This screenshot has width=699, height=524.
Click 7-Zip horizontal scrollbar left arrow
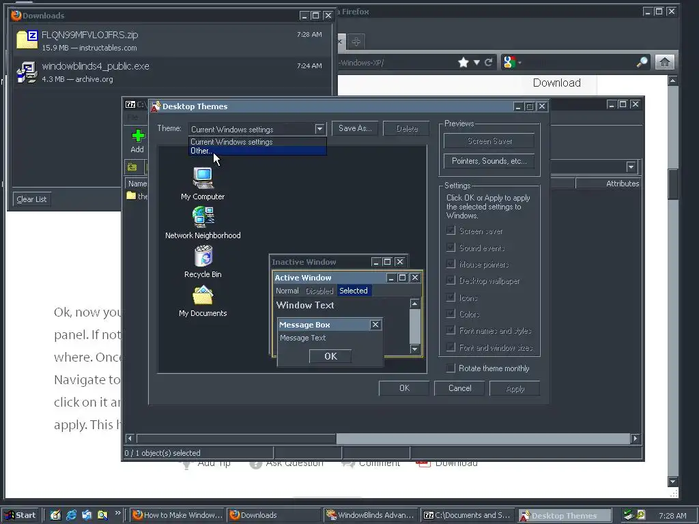coord(130,439)
